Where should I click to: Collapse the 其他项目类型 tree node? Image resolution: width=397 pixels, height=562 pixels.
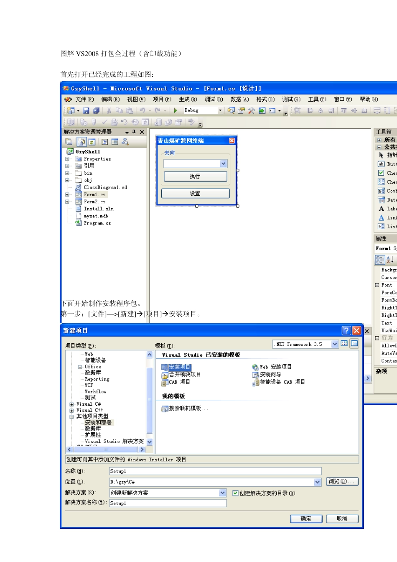[x=71, y=416]
